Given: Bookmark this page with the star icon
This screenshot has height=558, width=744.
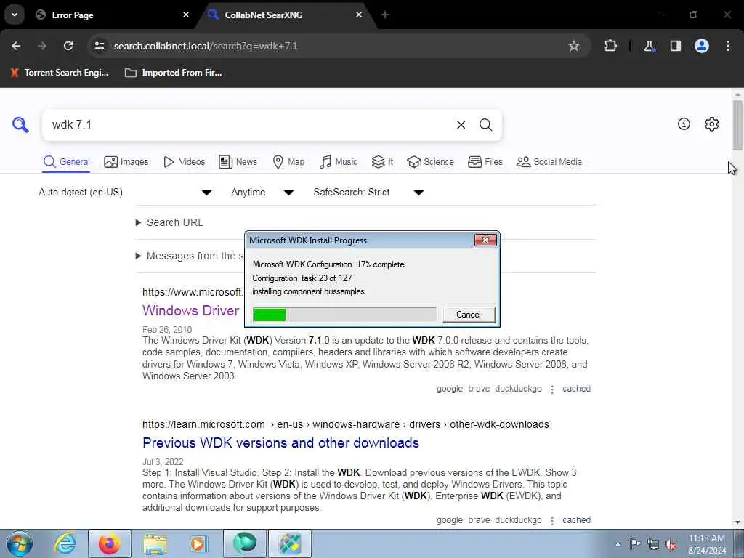Looking at the screenshot, I should coord(574,46).
